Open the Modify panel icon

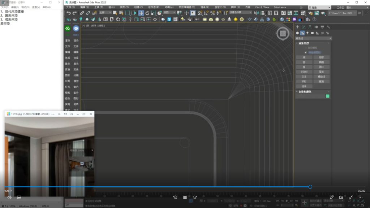(304, 27)
